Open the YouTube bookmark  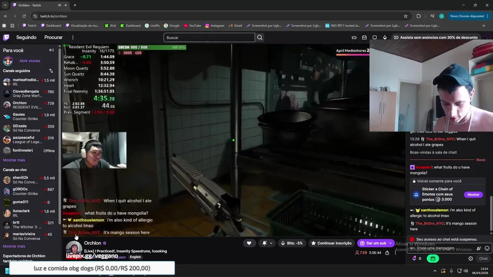point(192,26)
